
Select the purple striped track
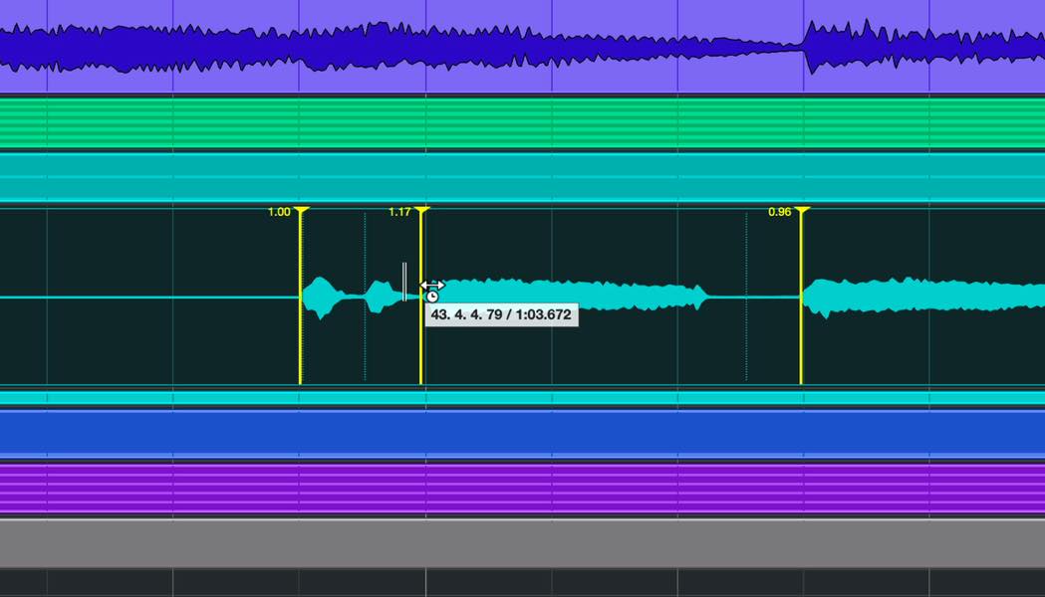(x=522, y=490)
